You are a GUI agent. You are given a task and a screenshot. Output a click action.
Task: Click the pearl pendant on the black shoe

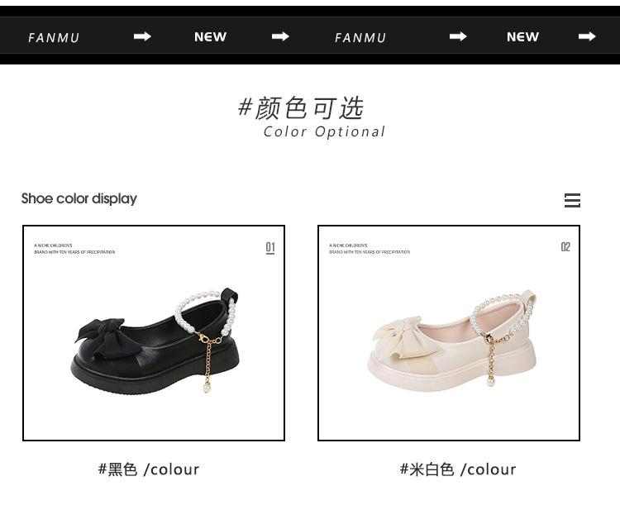click(207, 388)
